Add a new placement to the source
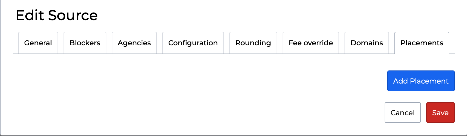This screenshot has height=136, width=467. click(421, 81)
